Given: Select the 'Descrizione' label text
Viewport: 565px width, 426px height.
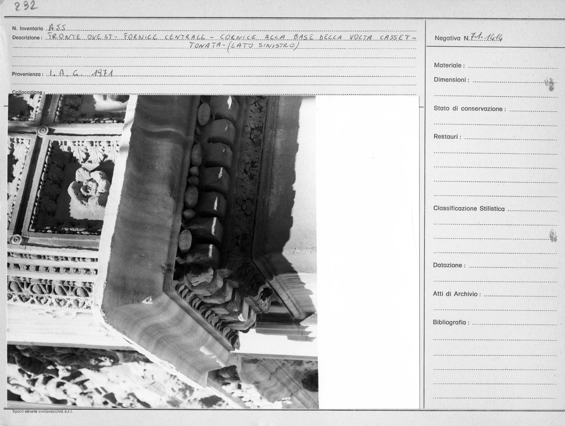Looking at the screenshot, I should pyautogui.click(x=27, y=37).
